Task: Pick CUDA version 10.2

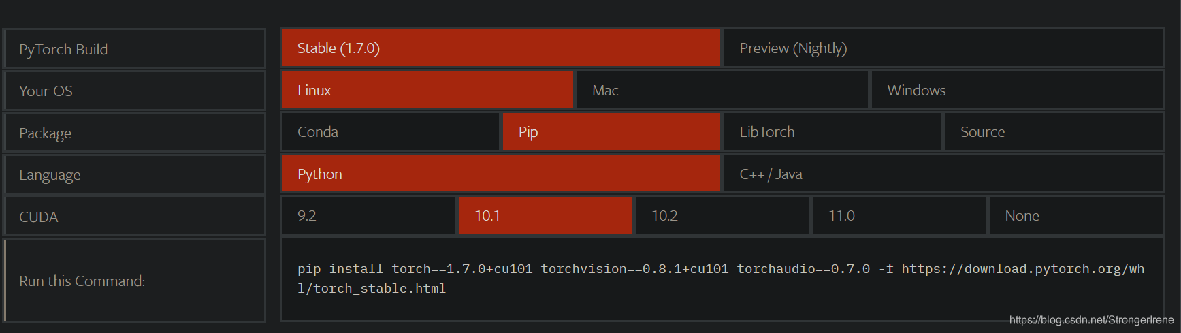Action: tap(722, 216)
